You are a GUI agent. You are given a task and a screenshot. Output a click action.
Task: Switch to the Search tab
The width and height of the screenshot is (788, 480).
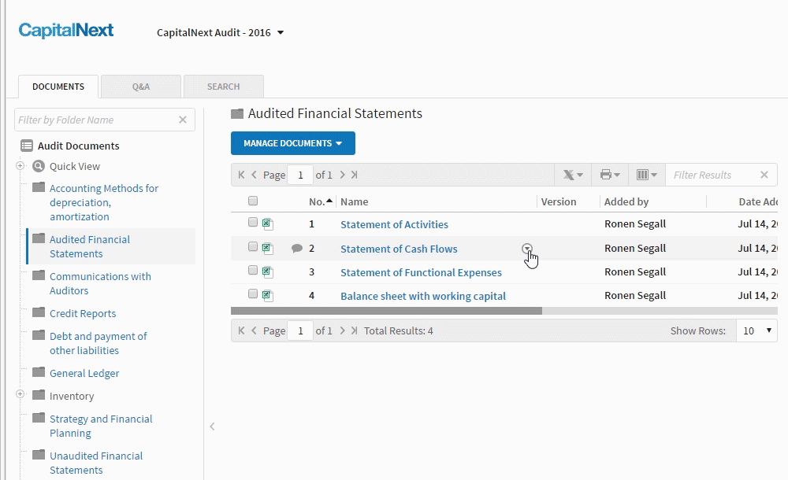[x=223, y=87]
